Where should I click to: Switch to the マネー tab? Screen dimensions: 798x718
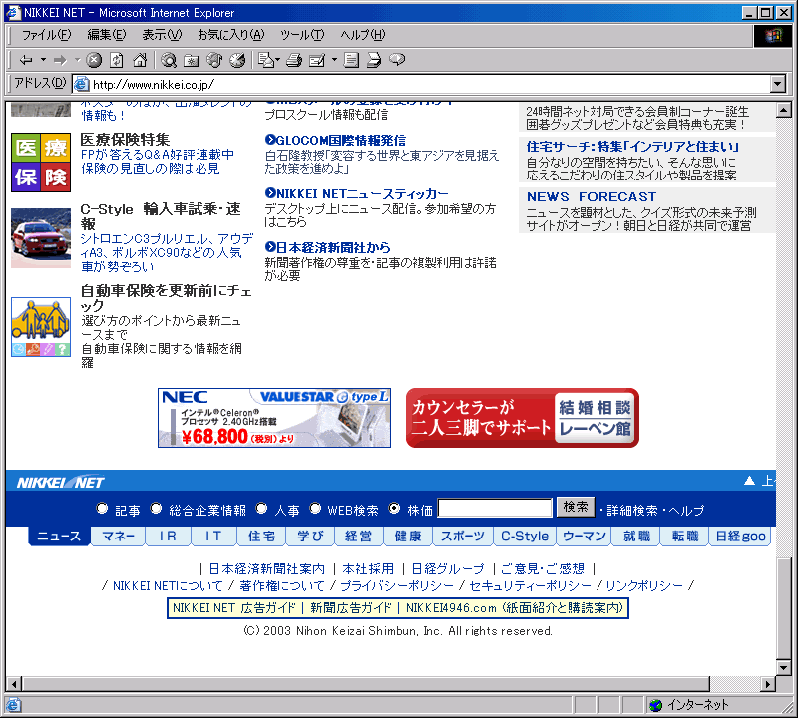118,537
